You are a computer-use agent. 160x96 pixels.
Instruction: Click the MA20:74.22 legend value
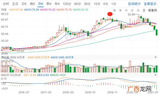(48, 10)
